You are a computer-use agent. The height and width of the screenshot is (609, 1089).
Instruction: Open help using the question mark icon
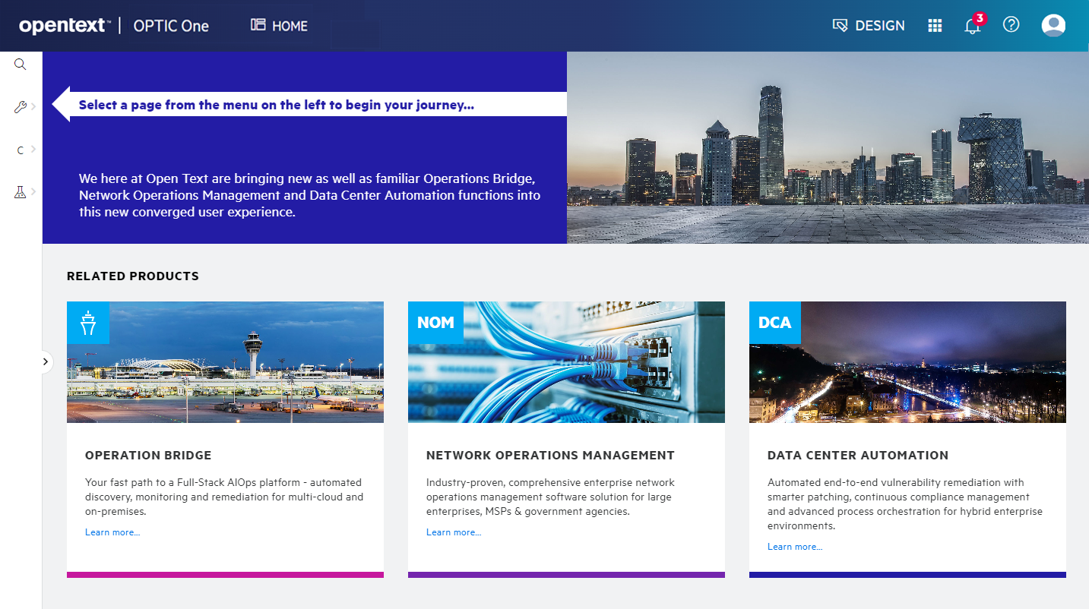point(1011,24)
